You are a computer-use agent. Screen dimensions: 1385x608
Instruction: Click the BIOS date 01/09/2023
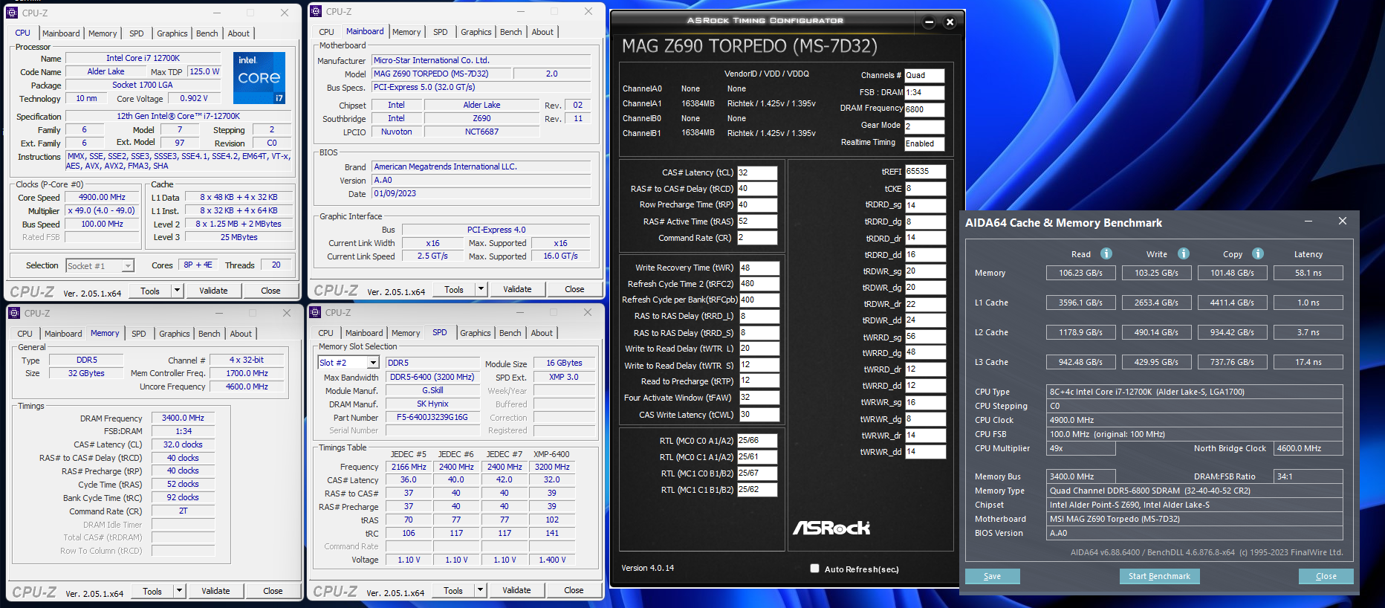pyautogui.click(x=481, y=193)
